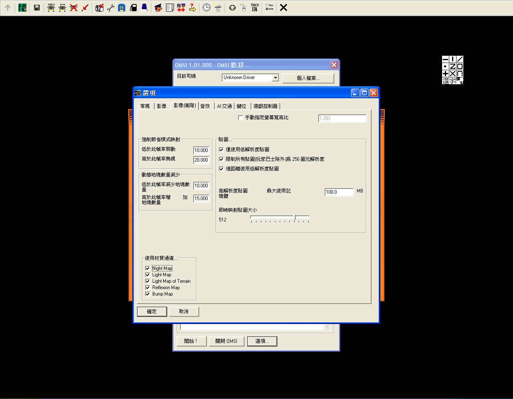This screenshot has height=399, width=513.
Task: Click the crossed-out bus icon
Action: tap(74, 8)
